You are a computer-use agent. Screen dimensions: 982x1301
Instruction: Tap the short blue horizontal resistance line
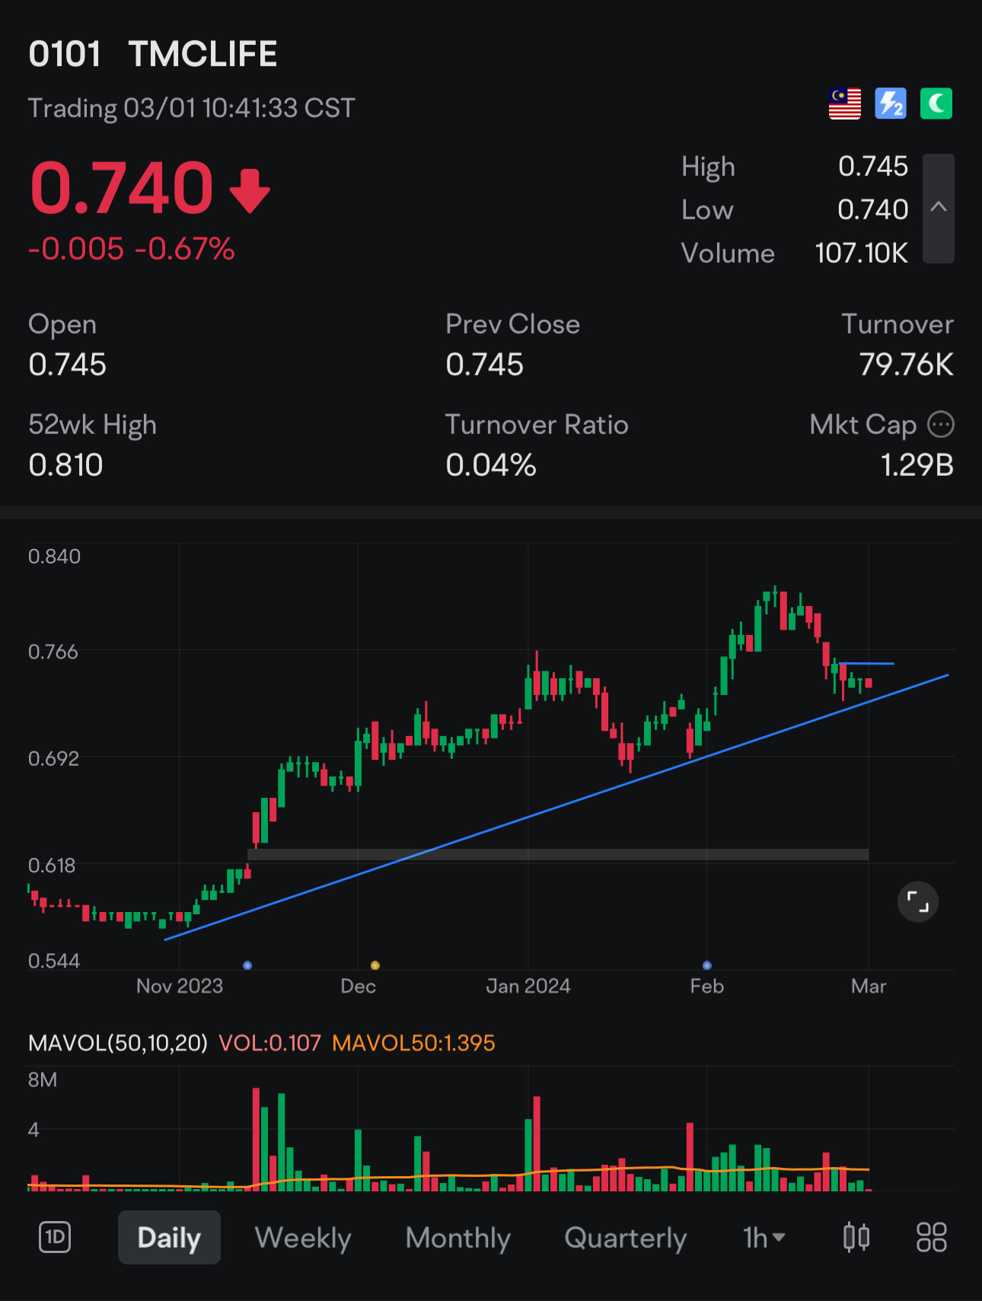866,664
